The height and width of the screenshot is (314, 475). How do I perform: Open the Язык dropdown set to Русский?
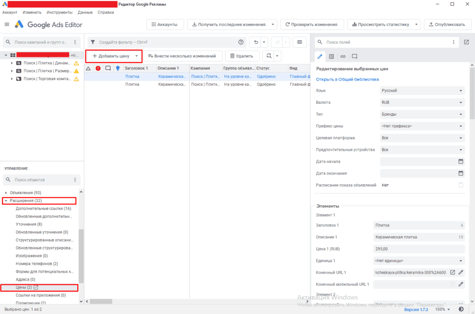click(422, 90)
